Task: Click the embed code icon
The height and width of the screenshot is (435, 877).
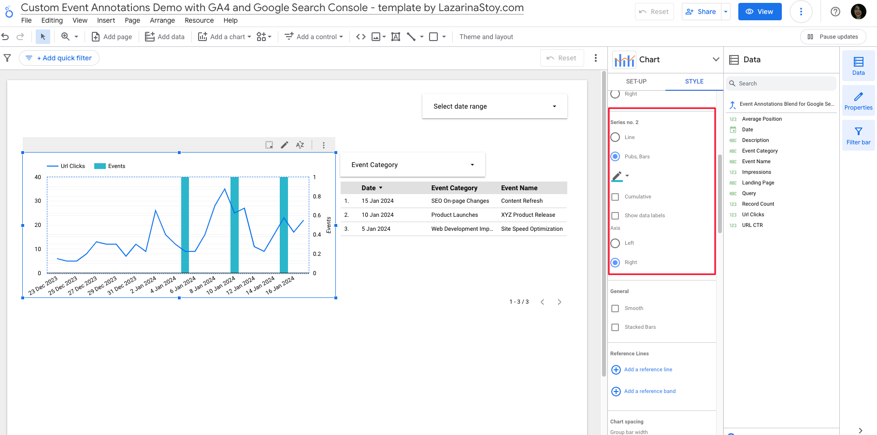Action: point(360,36)
